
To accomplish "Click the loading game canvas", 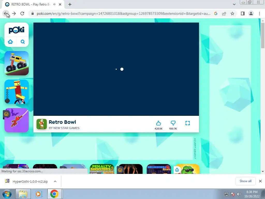I will point(116,69).
